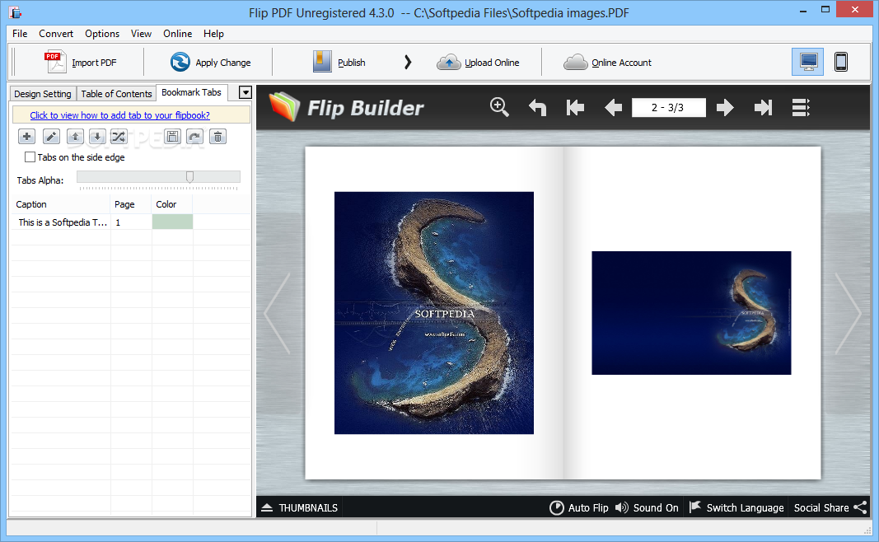The width and height of the screenshot is (879, 542).
Task: Open the Help menu
Action: (x=213, y=34)
